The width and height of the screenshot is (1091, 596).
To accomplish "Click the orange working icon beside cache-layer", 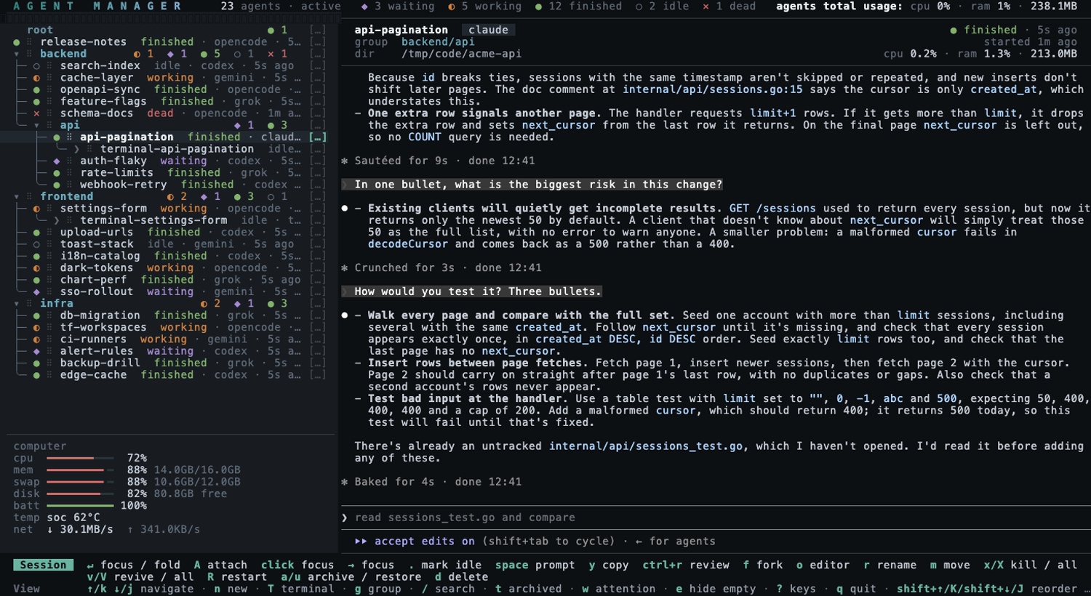I will (x=36, y=78).
